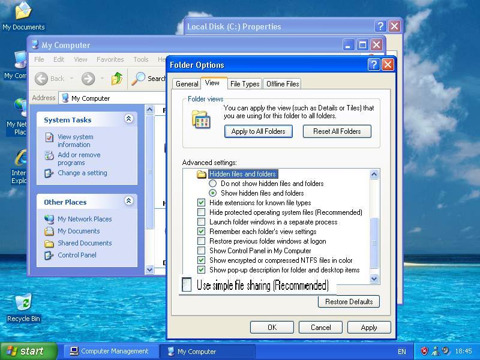Switch to the File Types tab
This screenshot has width=480, height=360.
245,84
